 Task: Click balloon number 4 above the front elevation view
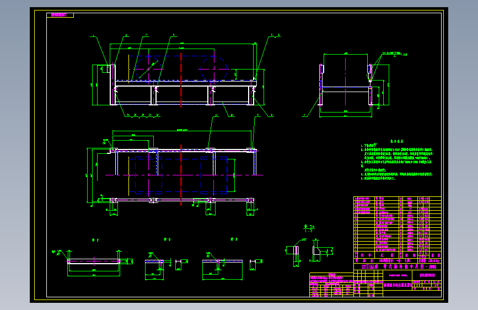tap(174, 35)
